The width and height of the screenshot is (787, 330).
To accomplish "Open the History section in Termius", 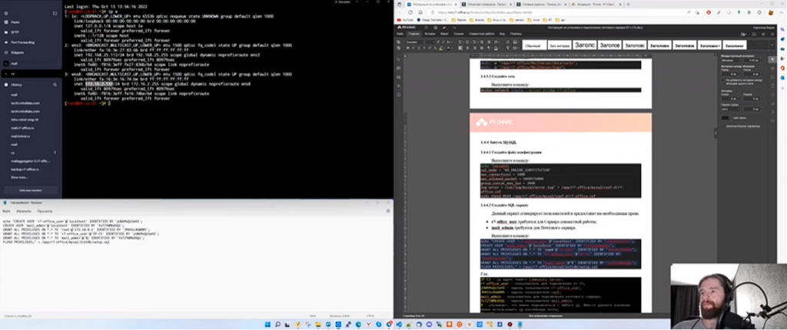I will point(17,85).
